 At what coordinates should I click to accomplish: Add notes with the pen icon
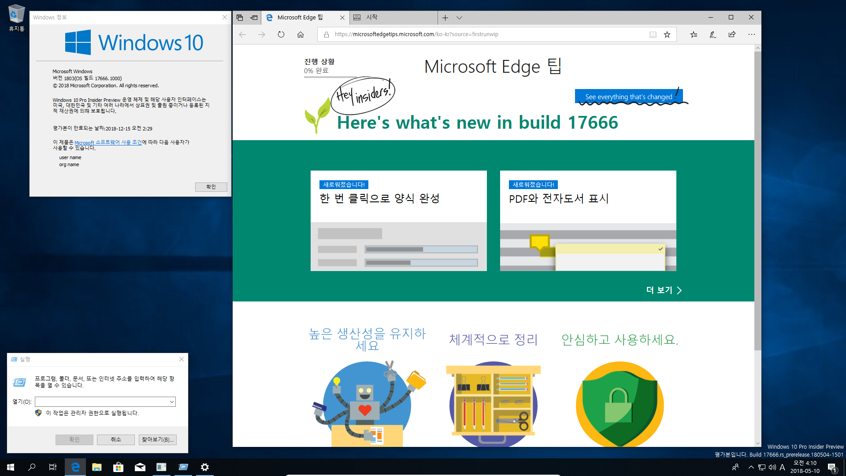coord(713,34)
